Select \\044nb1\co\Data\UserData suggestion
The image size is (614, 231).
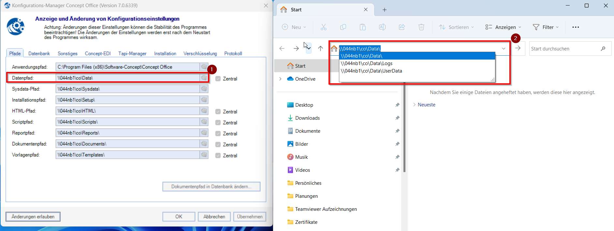coord(417,71)
